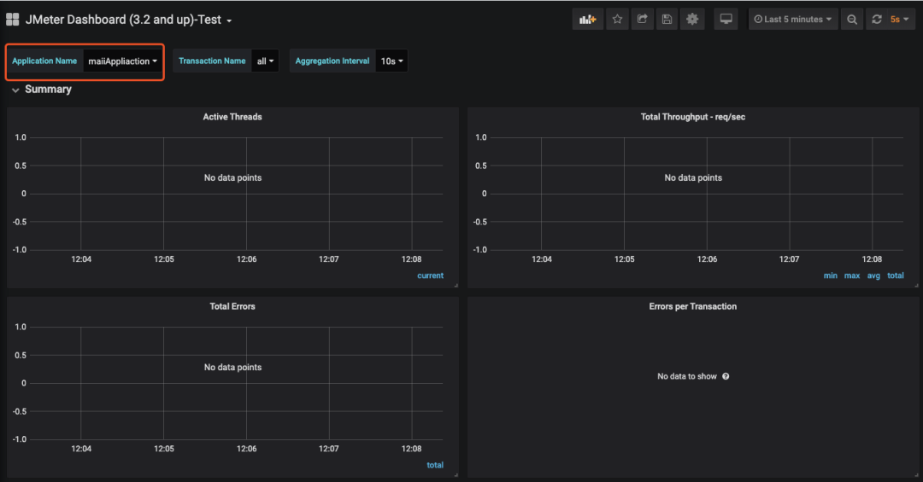Click the zoom out magnifier icon
Image resolution: width=923 pixels, height=482 pixels.
[x=852, y=20]
